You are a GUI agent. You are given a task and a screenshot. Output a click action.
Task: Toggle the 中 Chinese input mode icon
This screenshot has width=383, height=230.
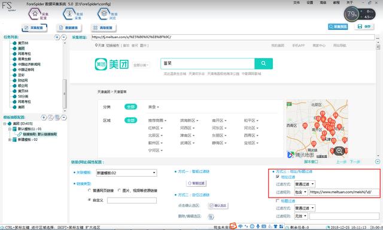pos(241,226)
